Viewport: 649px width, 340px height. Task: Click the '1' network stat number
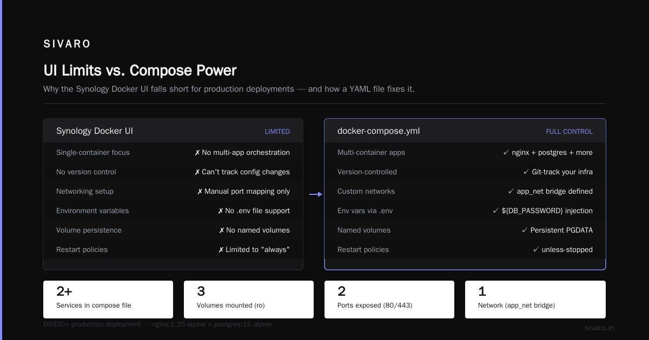click(x=482, y=292)
